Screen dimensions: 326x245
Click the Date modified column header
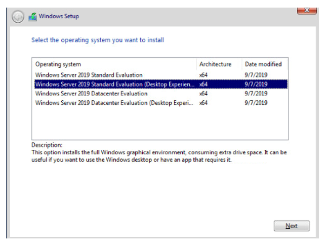(x=265, y=64)
